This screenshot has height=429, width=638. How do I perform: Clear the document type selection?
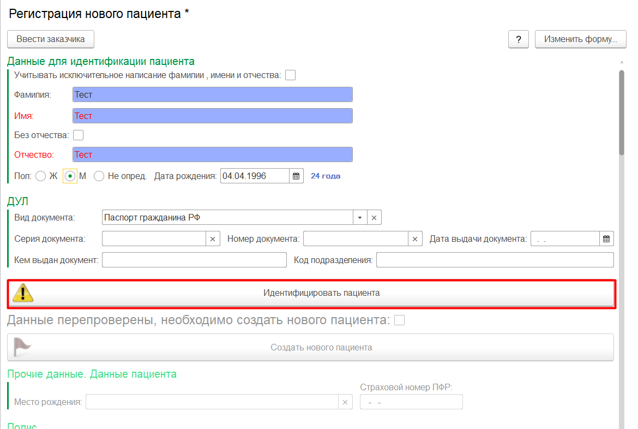(x=374, y=217)
